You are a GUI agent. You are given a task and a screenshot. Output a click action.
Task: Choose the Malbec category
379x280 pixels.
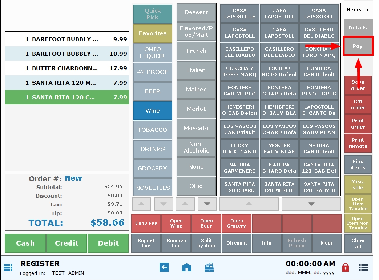coord(196,89)
